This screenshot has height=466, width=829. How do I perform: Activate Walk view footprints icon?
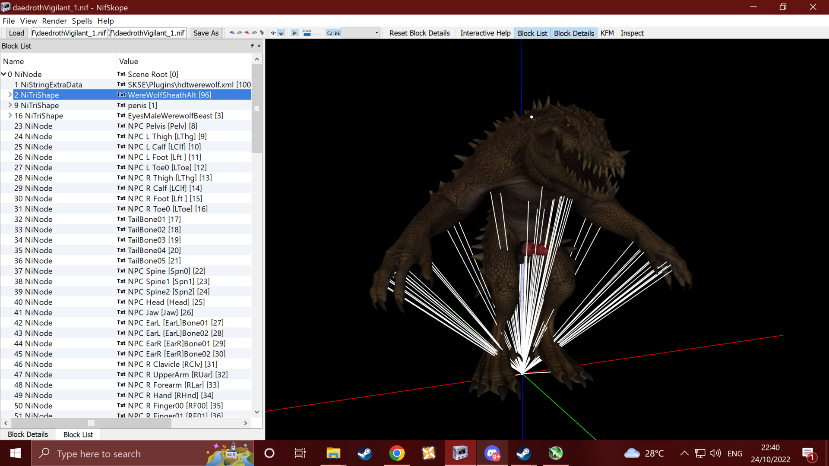[x=262, y=33]
